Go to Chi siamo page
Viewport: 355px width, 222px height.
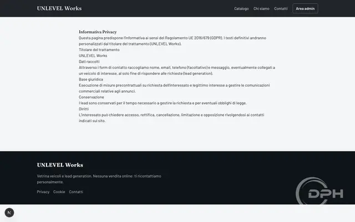coord(261,9)
